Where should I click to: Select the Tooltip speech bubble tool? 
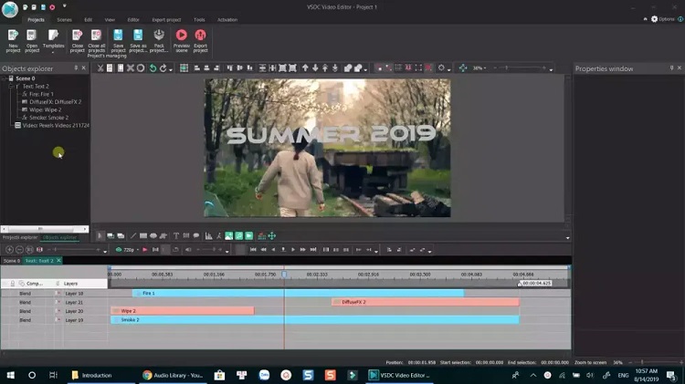point(196,236)
